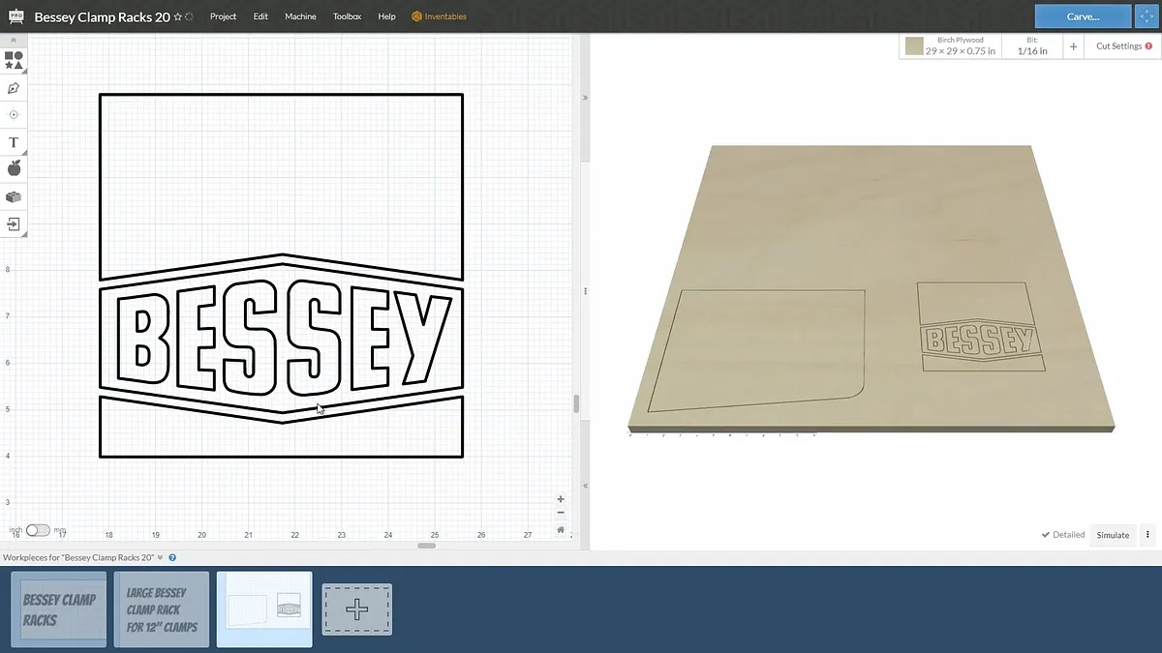
Task: Click the Birch Plywood material swatch
Action: (914, 45)
